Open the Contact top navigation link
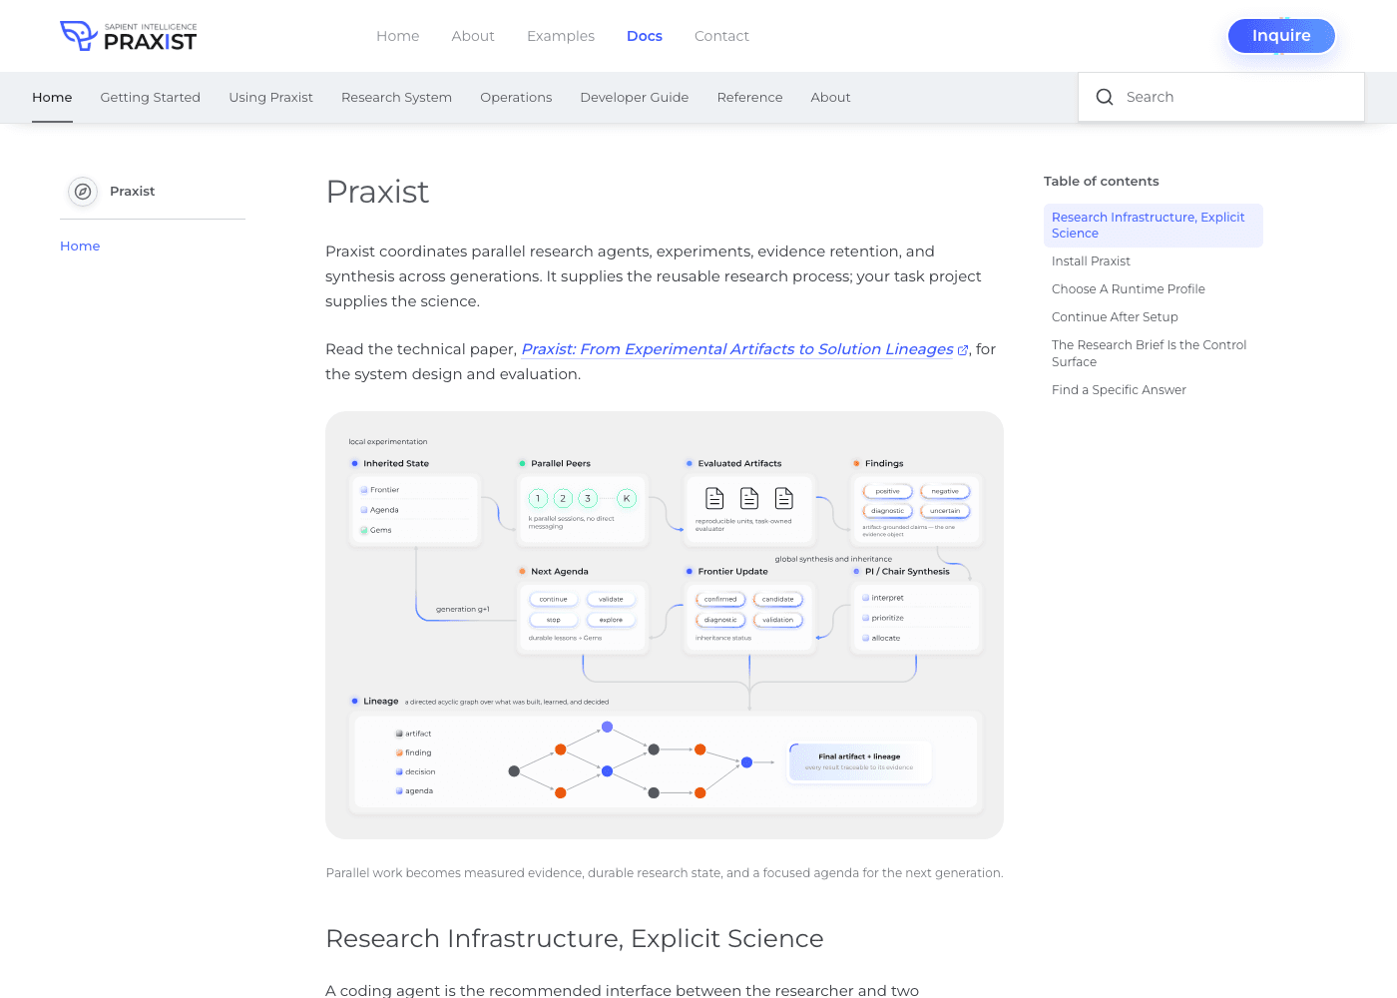Image resolution: width=1397 pixels, height=998 pixels. tap(721, 36)
